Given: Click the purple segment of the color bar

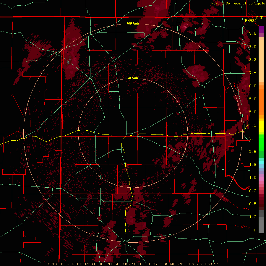Looking at the screenshot, I should (261, 30).
